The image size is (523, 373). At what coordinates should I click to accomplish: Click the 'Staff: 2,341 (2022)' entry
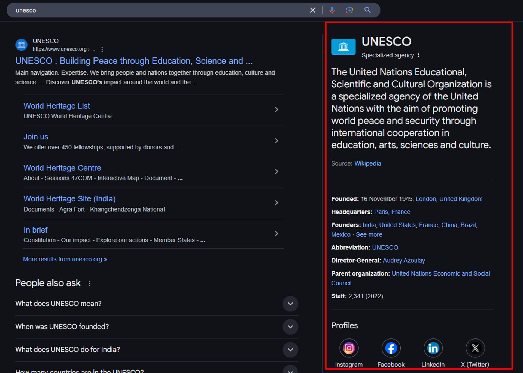tap(357, 296)
